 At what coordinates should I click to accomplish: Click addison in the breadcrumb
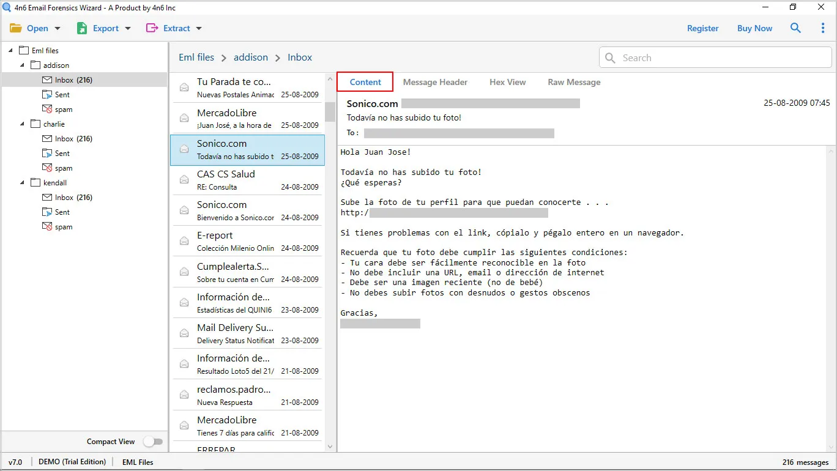coord(251,57)
